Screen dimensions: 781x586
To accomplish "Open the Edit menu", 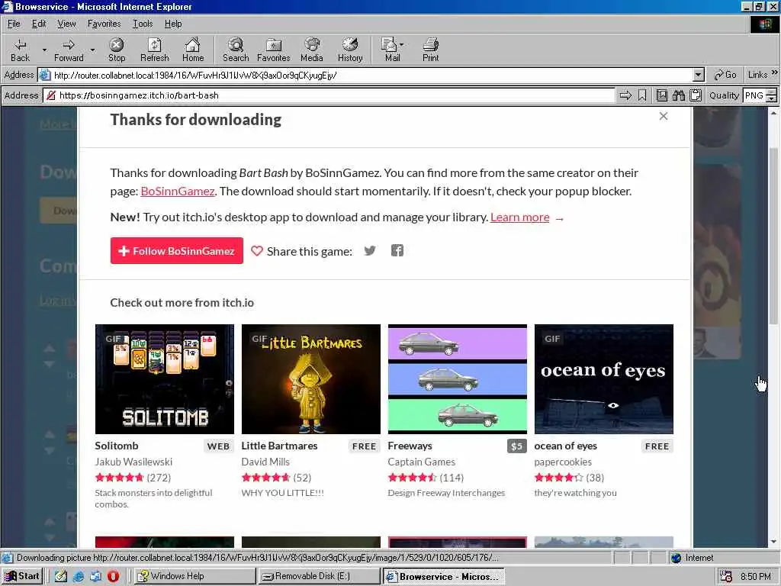I will (39, 24).
